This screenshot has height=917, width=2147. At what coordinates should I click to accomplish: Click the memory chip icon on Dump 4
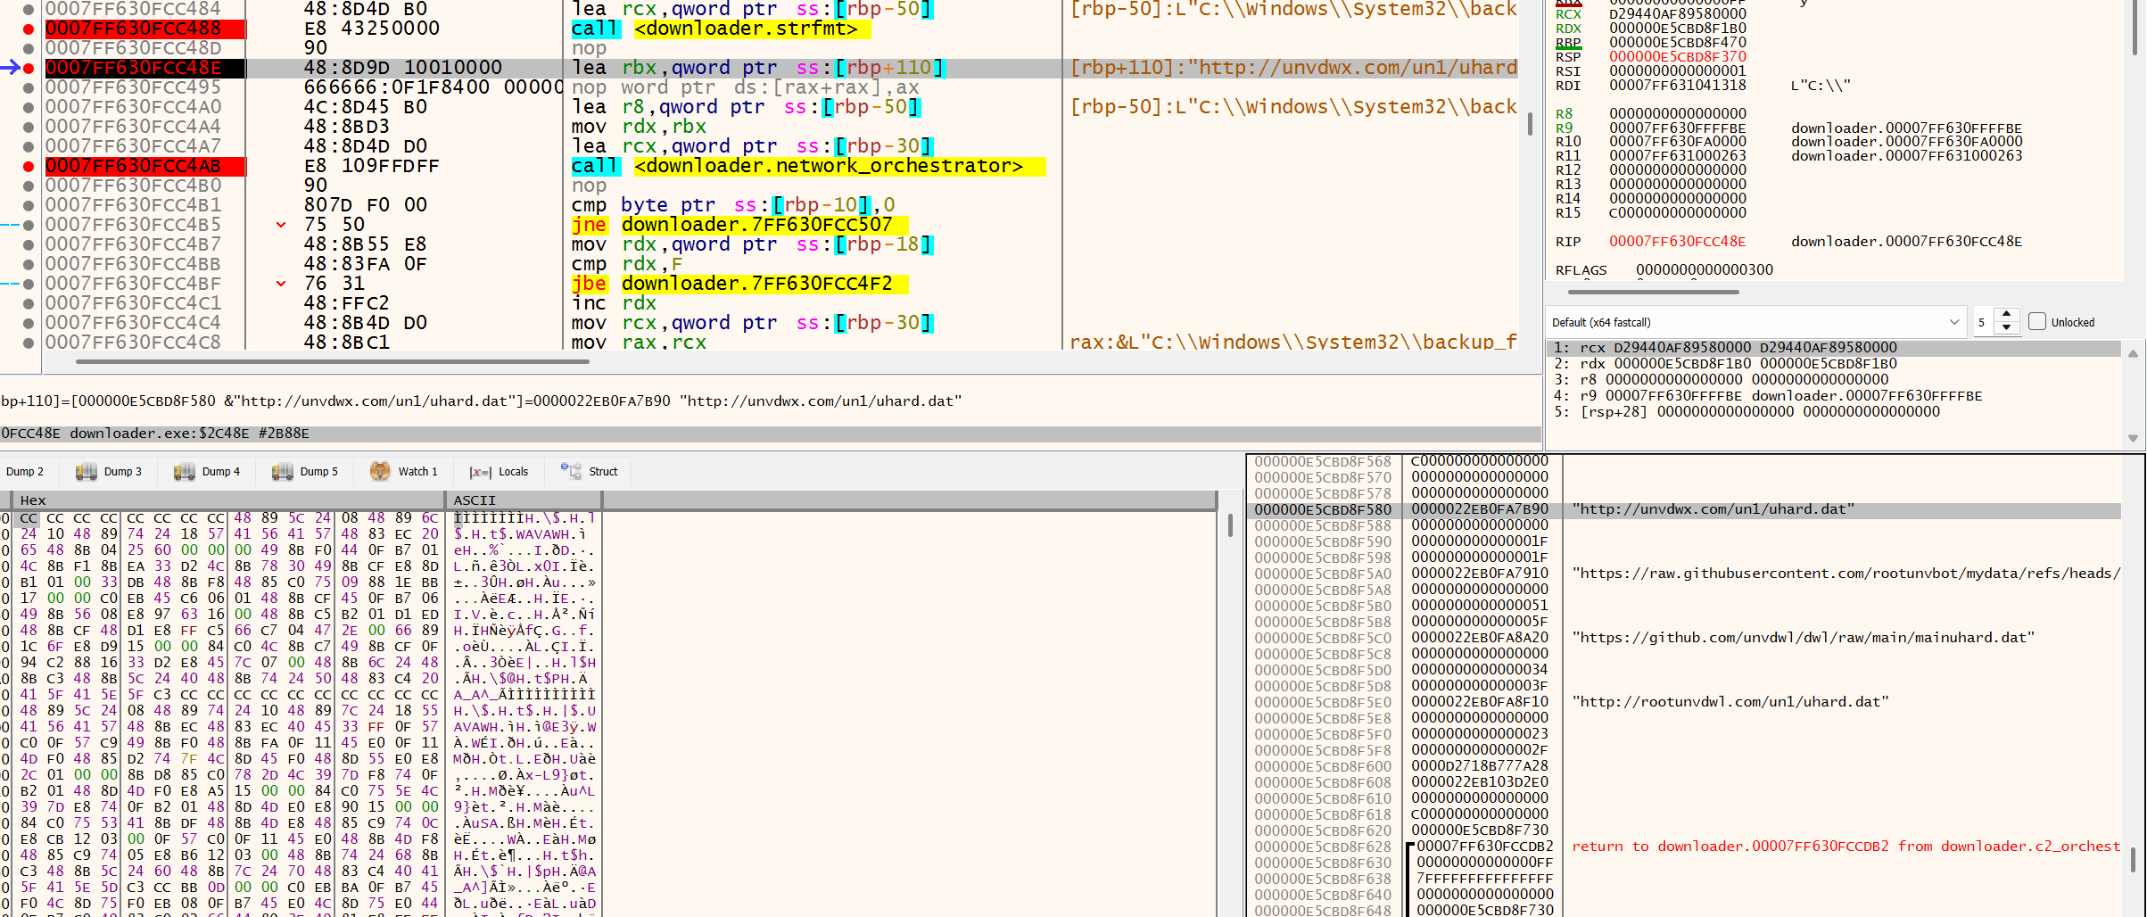185,471
